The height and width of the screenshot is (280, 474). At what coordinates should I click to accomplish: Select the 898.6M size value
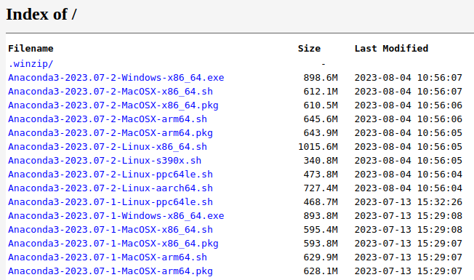[x=321, y=78]
